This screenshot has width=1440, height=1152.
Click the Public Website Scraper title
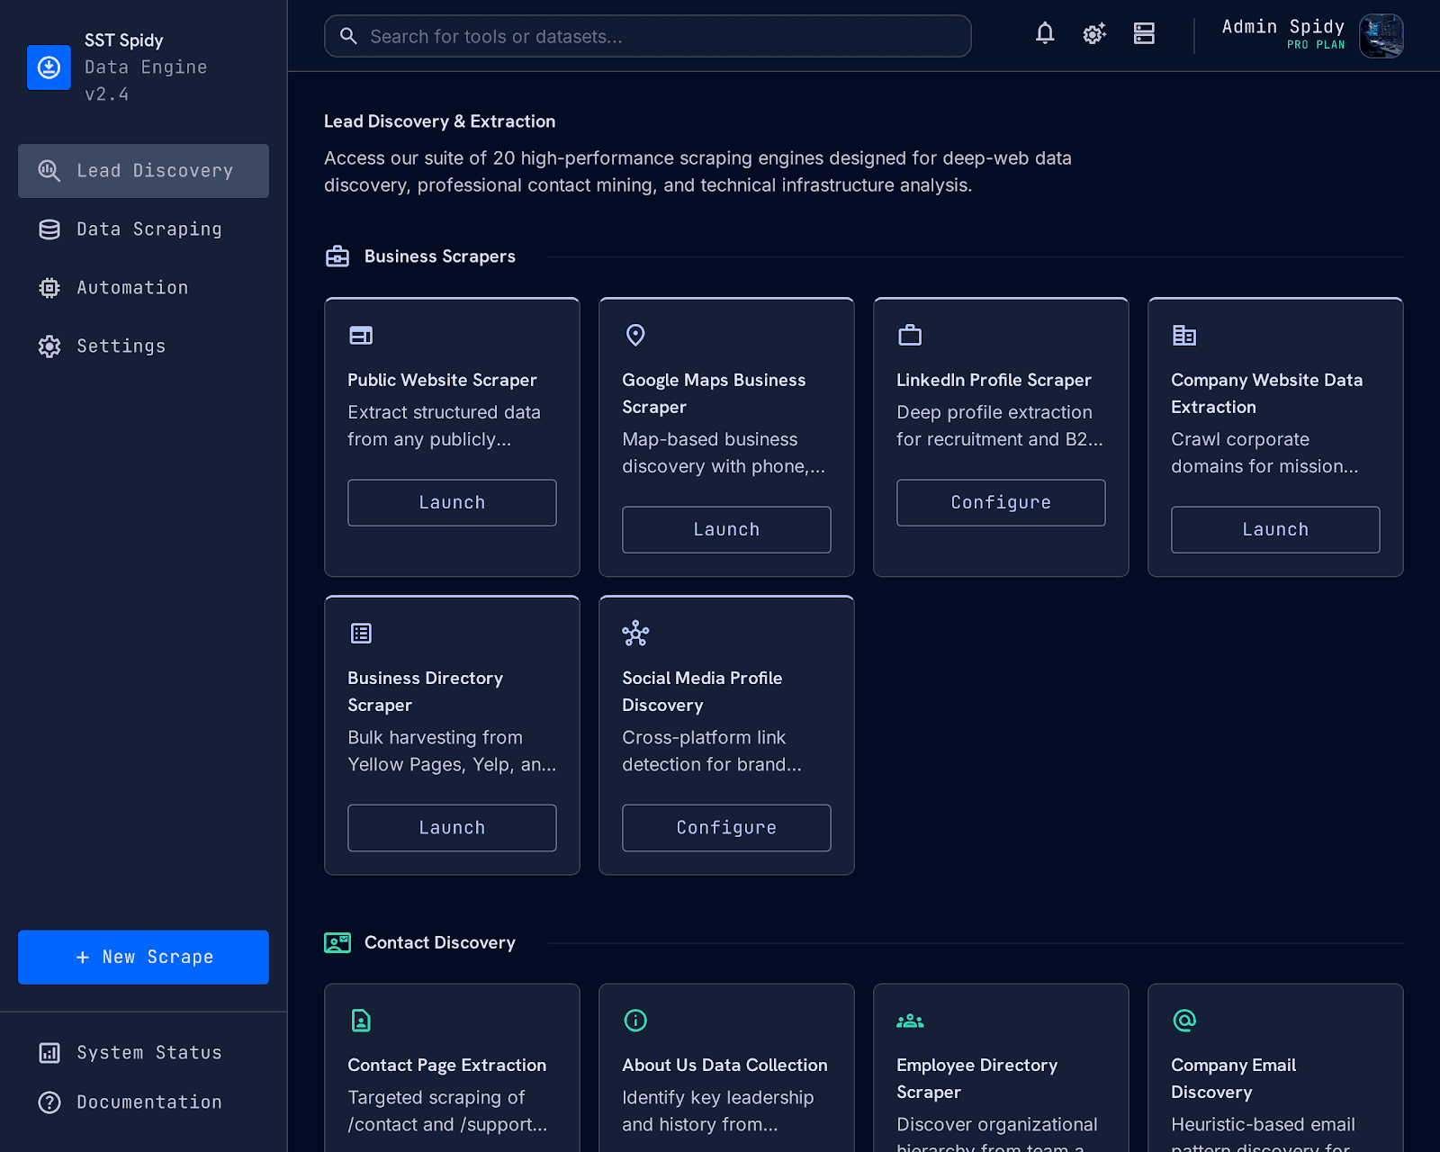point(442,381)
